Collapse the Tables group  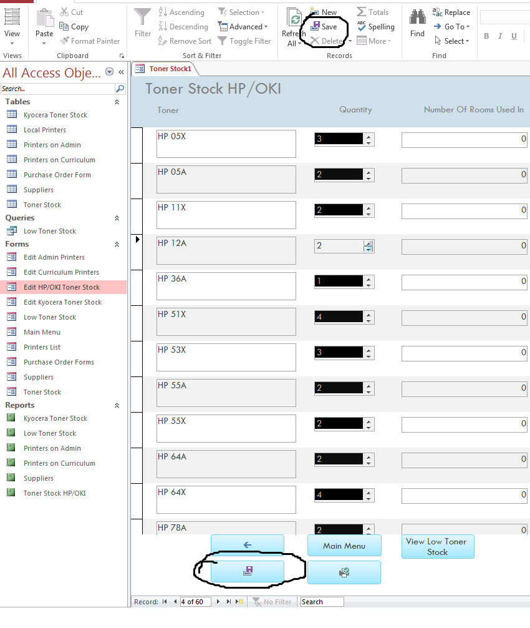[x=117, y=102]
